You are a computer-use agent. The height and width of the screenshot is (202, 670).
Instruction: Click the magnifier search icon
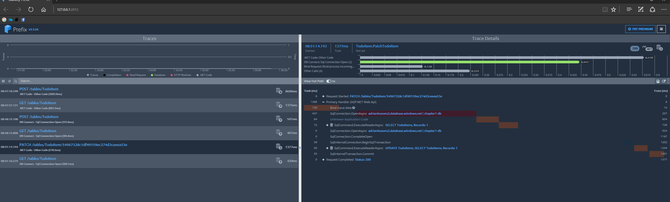pos(16,81)
